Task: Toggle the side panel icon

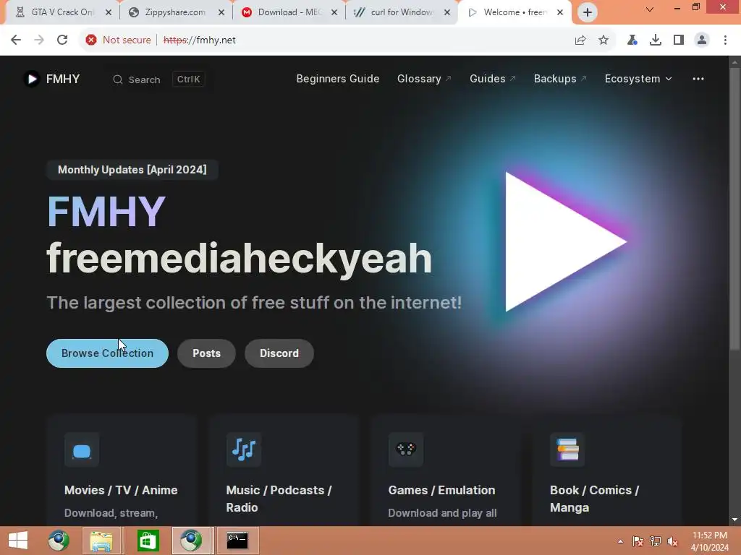Action: 679,40
